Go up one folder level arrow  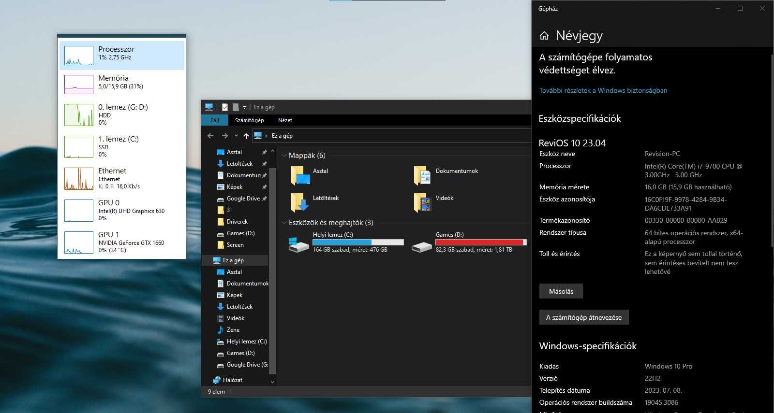pos(246,136)
